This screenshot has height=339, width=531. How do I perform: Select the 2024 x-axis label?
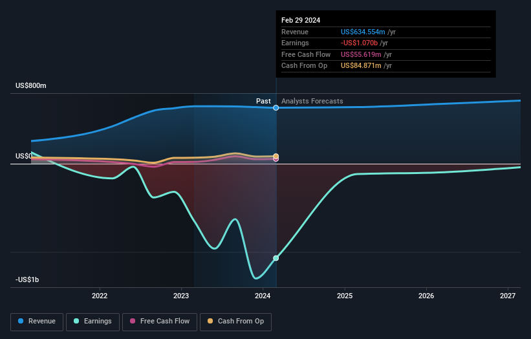pos(263,296)
